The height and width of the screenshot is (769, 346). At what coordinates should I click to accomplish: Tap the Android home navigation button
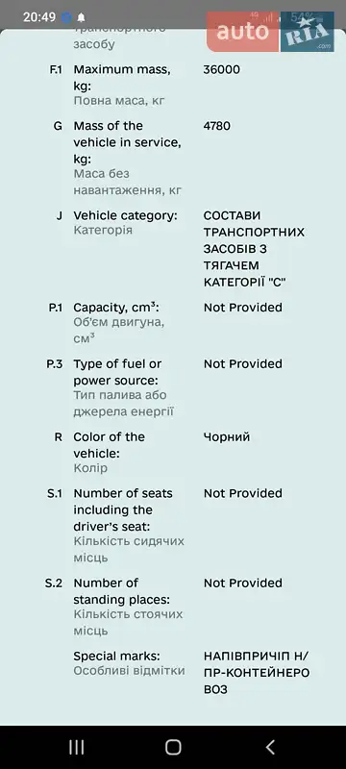pyautogui.click(x=173, y=747)
